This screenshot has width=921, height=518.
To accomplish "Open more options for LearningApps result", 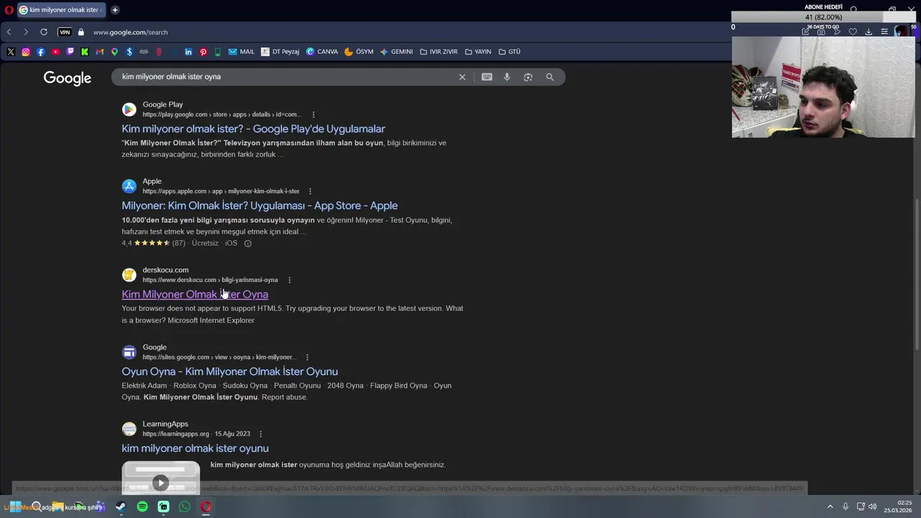I will (260, 434).
